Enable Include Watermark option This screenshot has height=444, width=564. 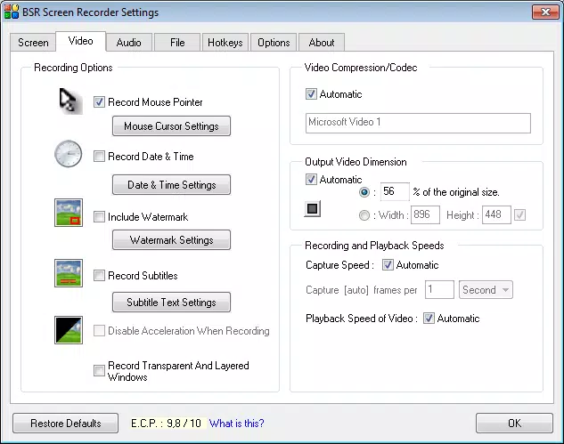pos(99,217)
